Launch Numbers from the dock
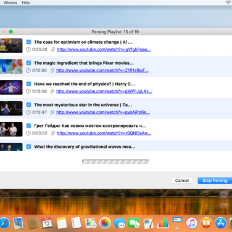Image resolution: width=232 pixels, height=232 pixels. [163, 223]
